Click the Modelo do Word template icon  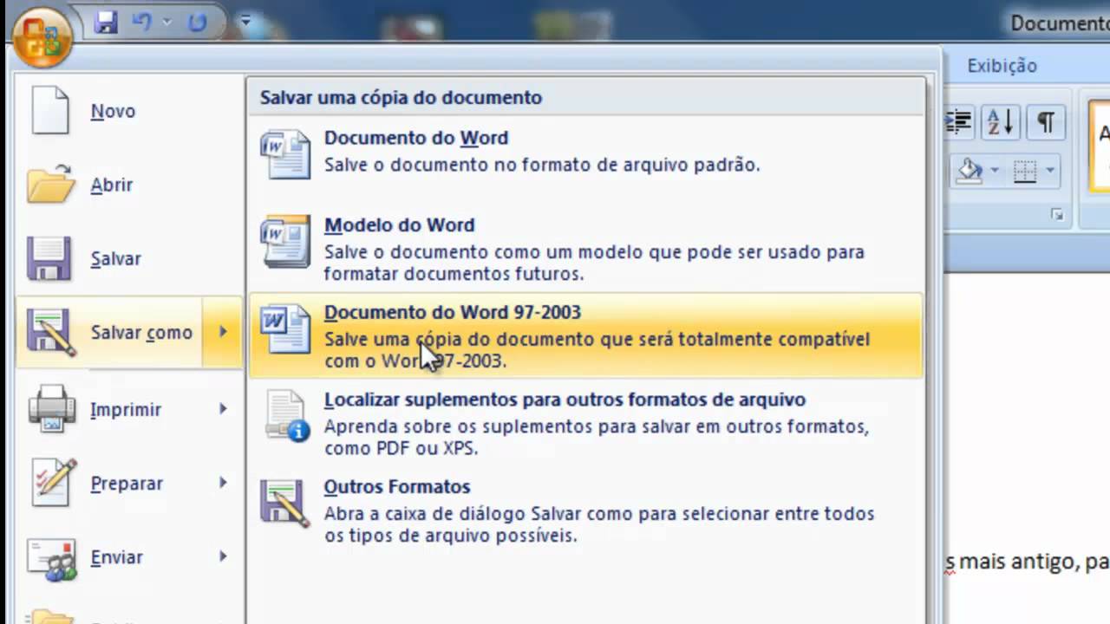point(285,242)
